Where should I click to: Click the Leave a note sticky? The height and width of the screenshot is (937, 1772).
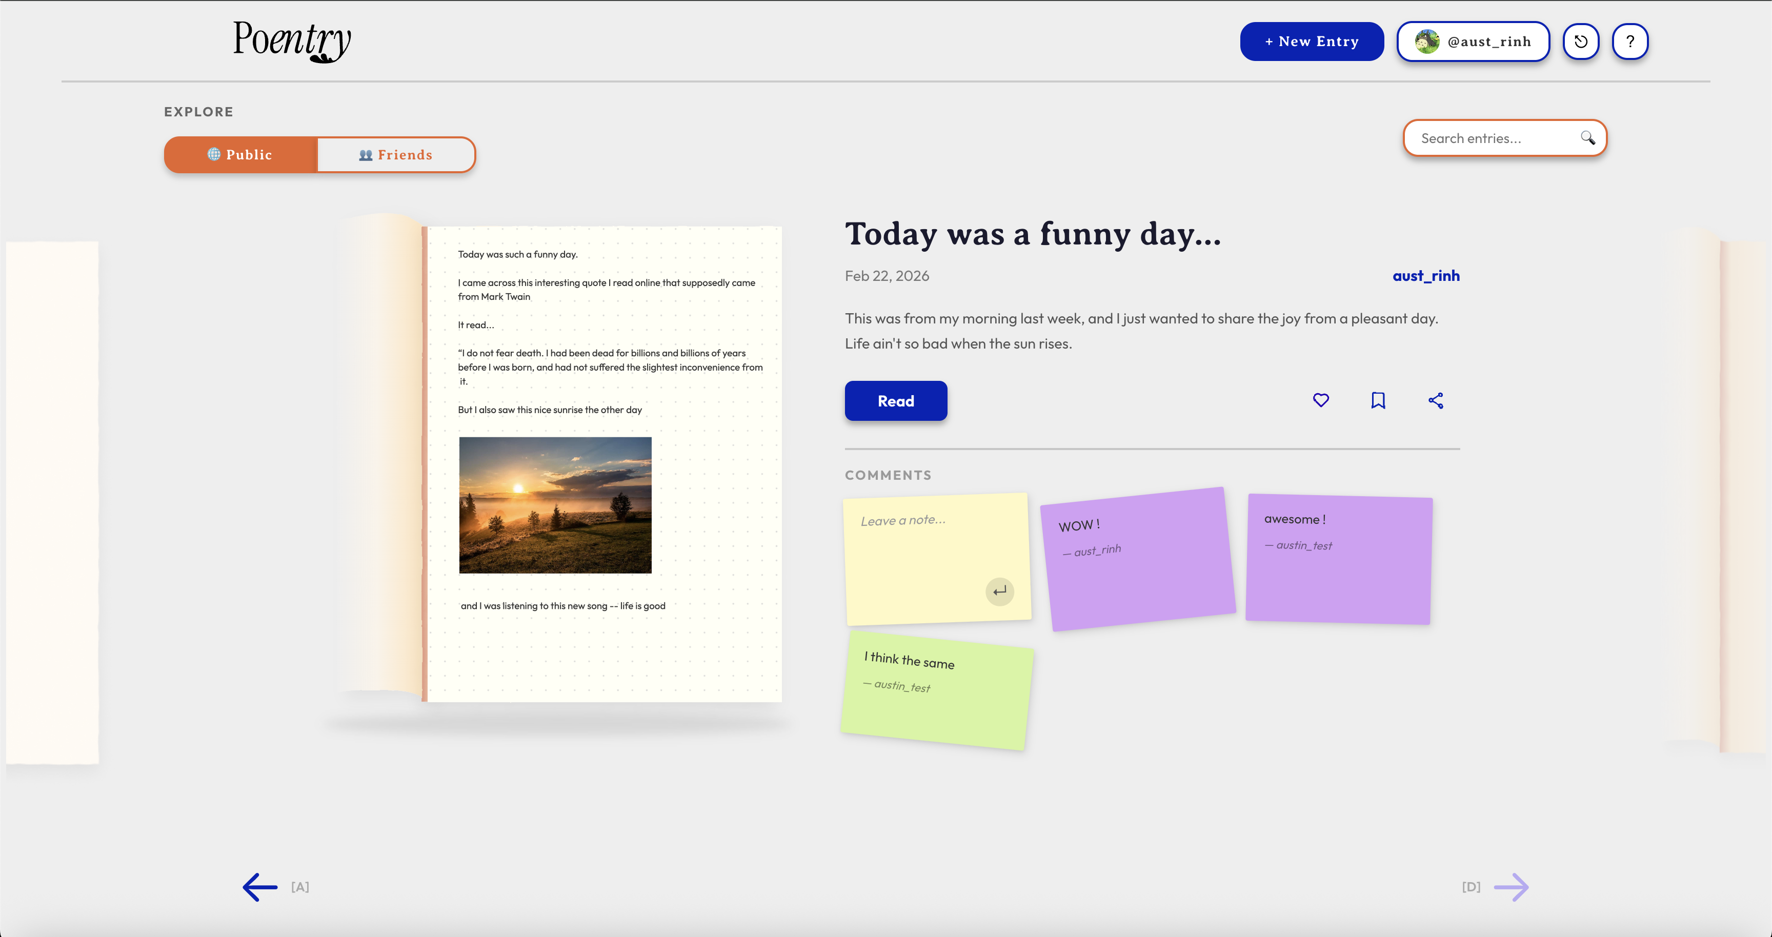point(922,543)
